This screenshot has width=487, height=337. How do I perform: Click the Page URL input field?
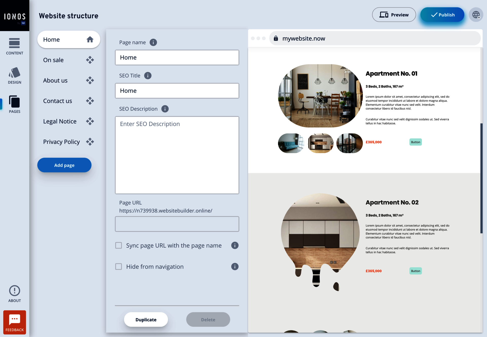177,224
